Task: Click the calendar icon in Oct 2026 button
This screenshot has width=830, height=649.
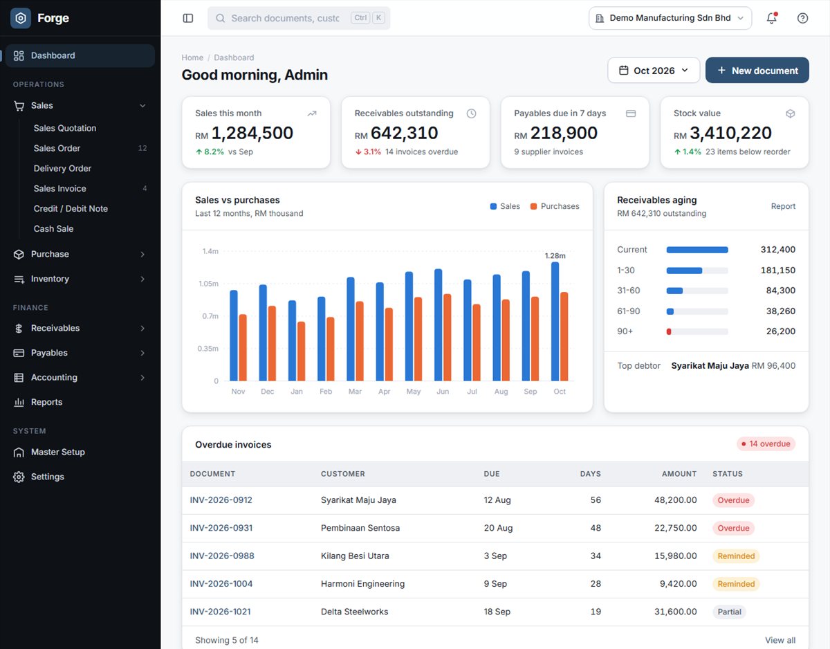Action: 623,71
